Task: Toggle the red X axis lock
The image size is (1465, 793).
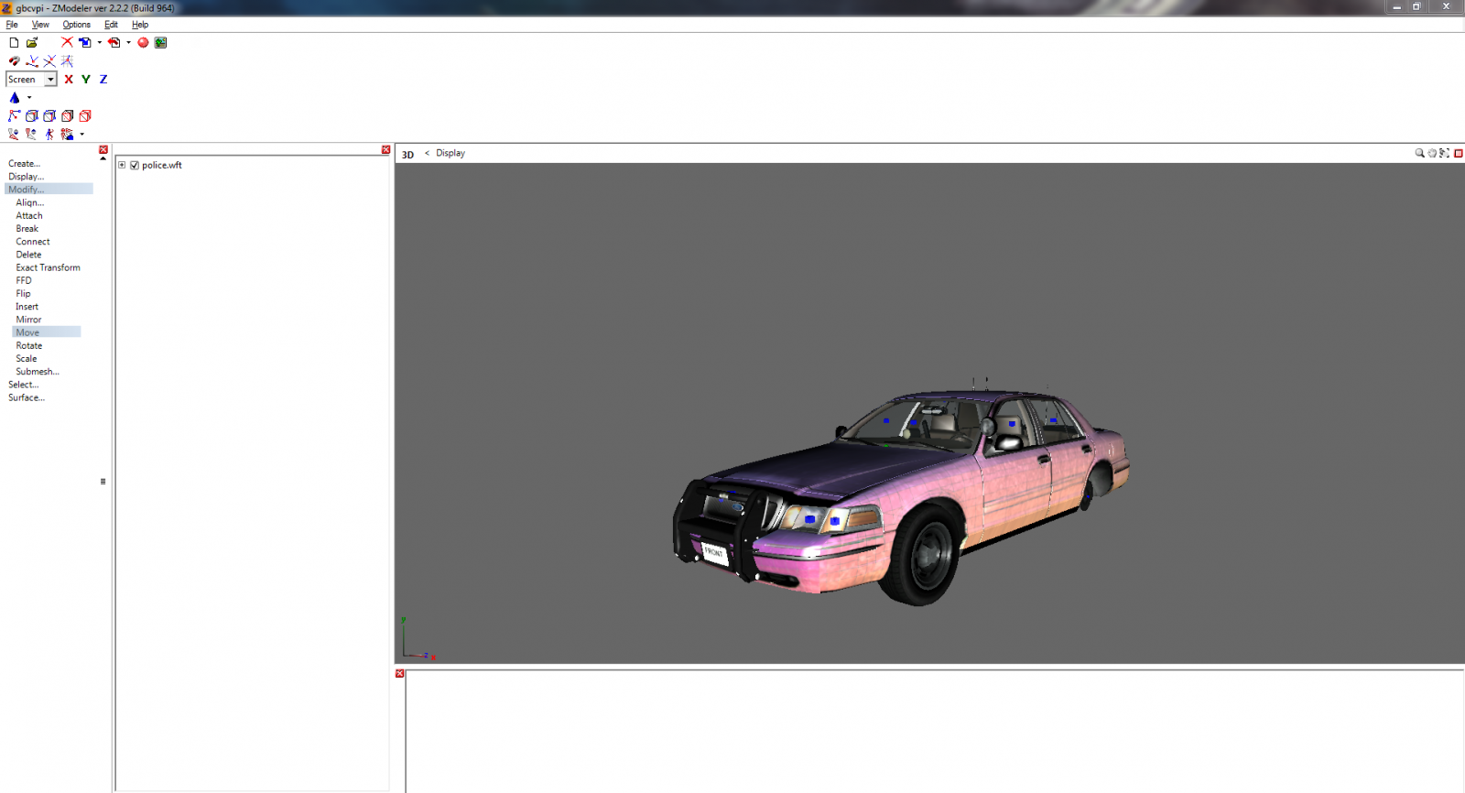Action: click(69, 80)
